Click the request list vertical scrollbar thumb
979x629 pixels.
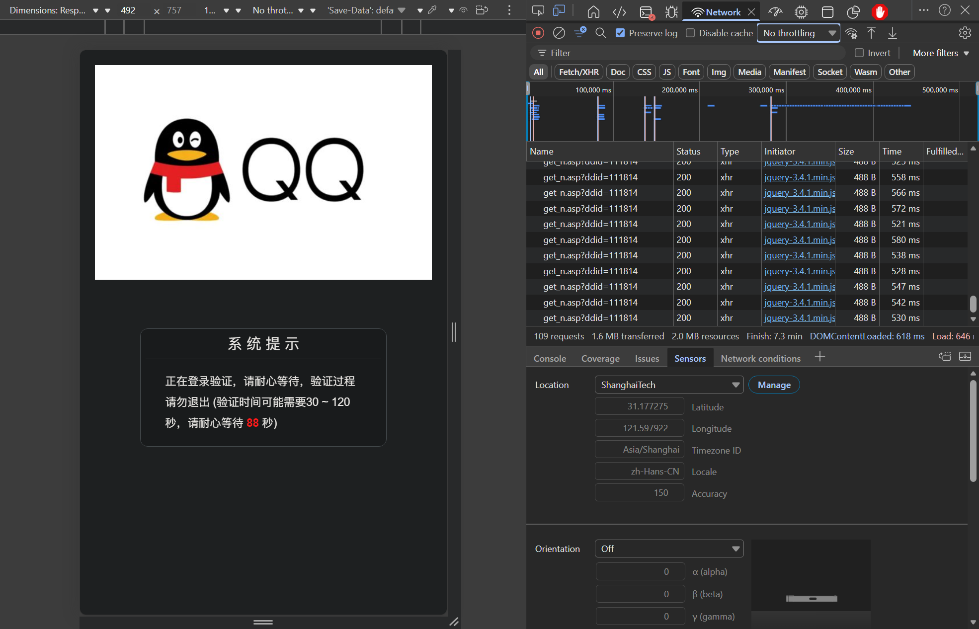pyautogui.click(x=973, y=304)
